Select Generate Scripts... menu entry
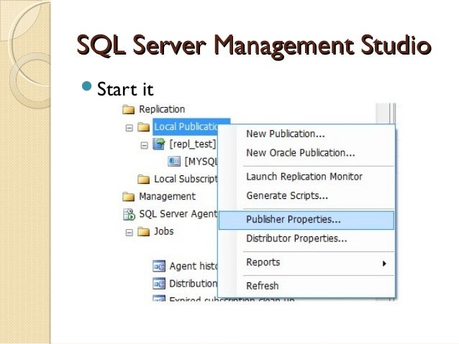This screenshot has width=459, height=344. click(306, 195)
